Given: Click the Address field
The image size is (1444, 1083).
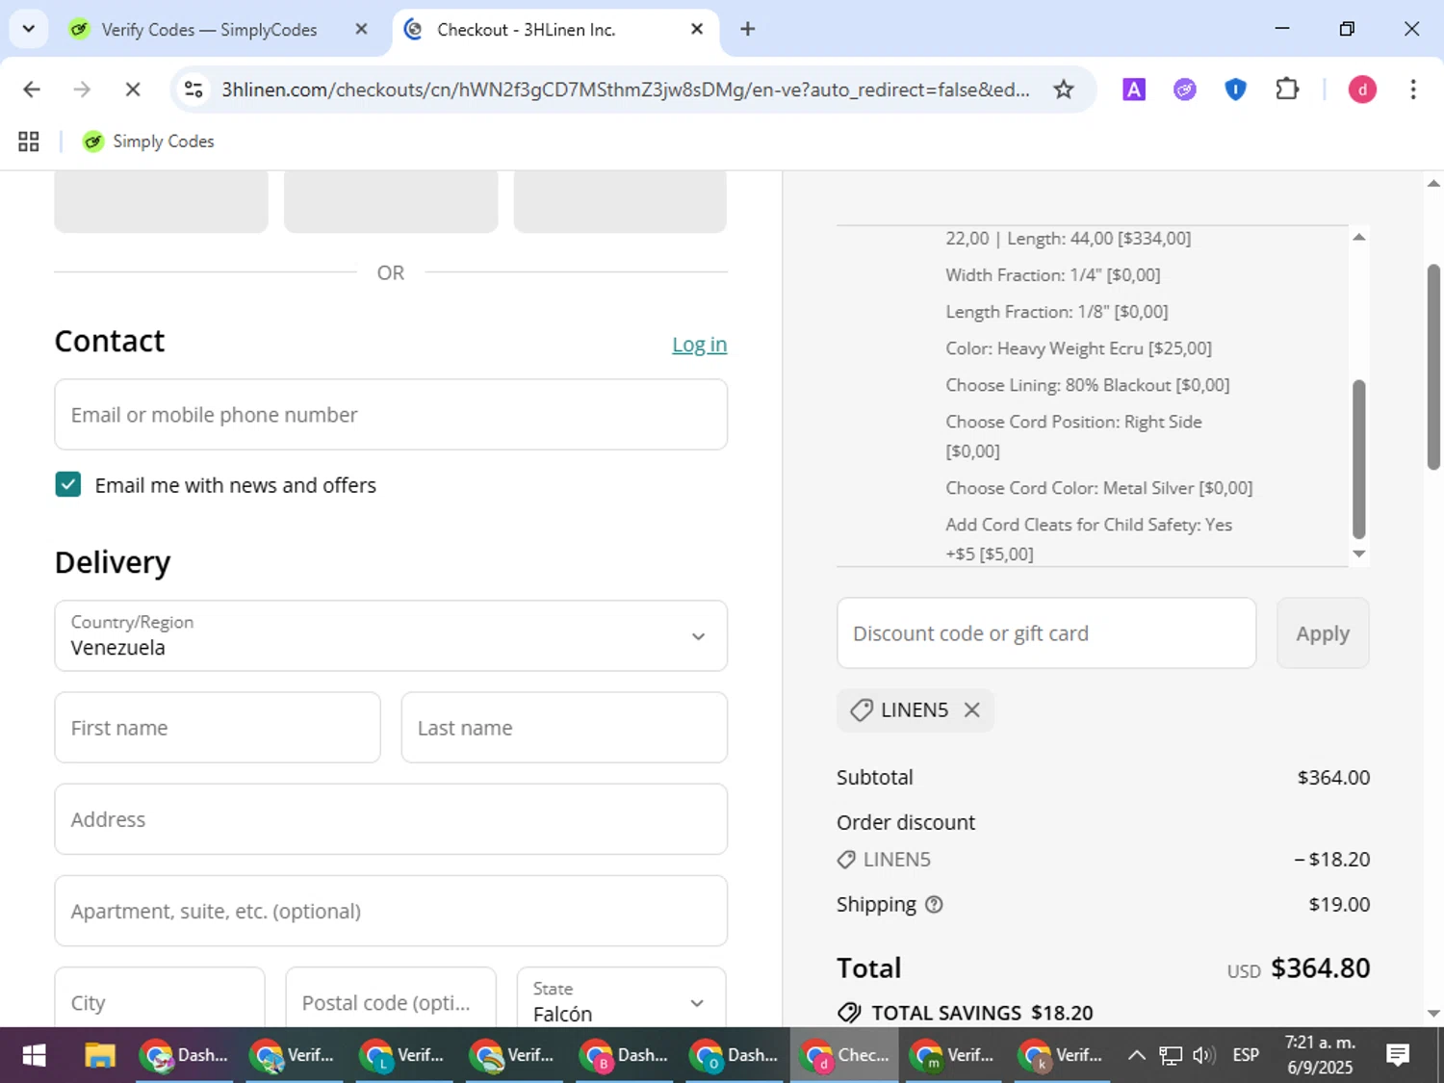Looking at the screenshot, I should click(x=391, y=819).
